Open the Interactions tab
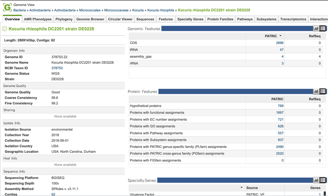 coord(318,19)
